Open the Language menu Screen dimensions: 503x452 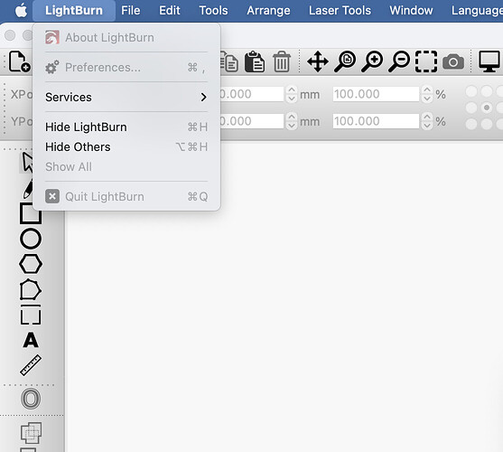coord(477,11)
